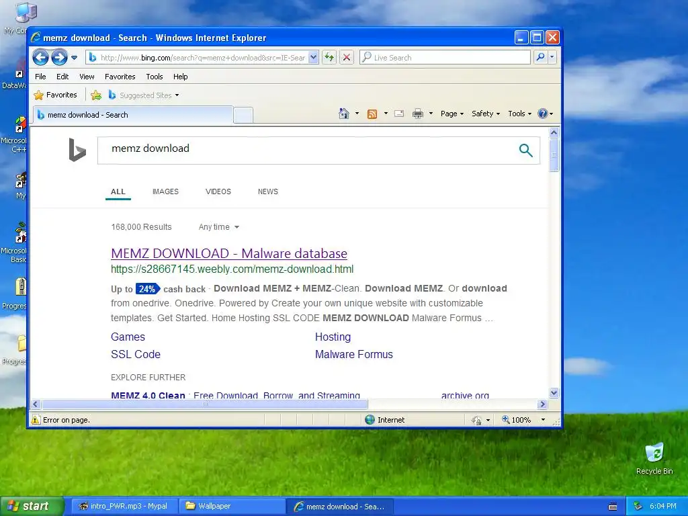Open the Hosting sitelink

333,337
